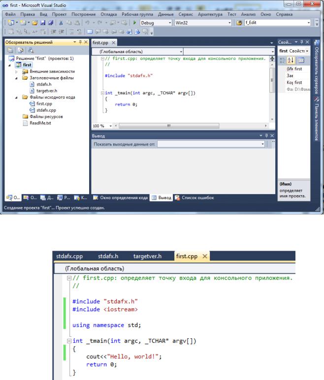Viewport: 324px width, 380px height.
Task: Open the Сервис menu
Action: click(x=186, y=14)
